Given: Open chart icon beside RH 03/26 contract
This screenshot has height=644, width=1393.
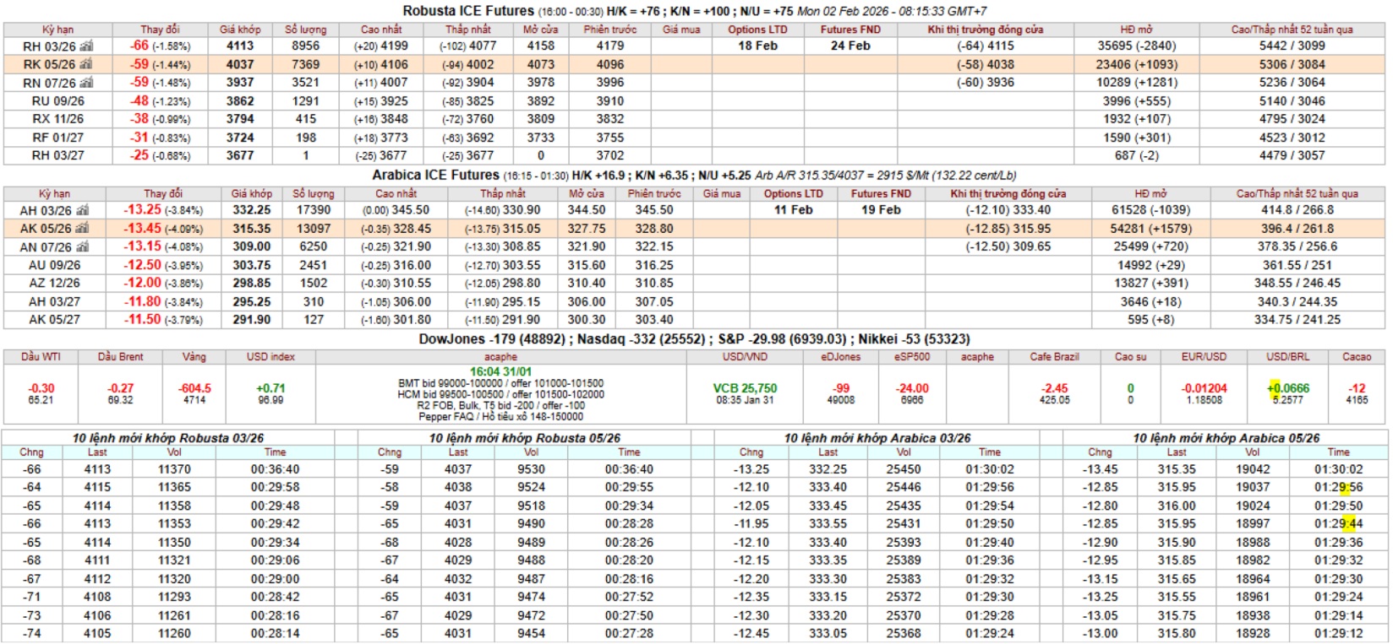Looking at the screenshot, I should pos(85,46).
